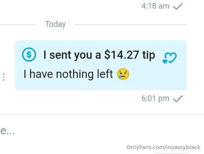This screenshot has width=204, height=154.
Task: Click the "I sent you a $14.27 tip" heading
Action: tap(99, 55)
